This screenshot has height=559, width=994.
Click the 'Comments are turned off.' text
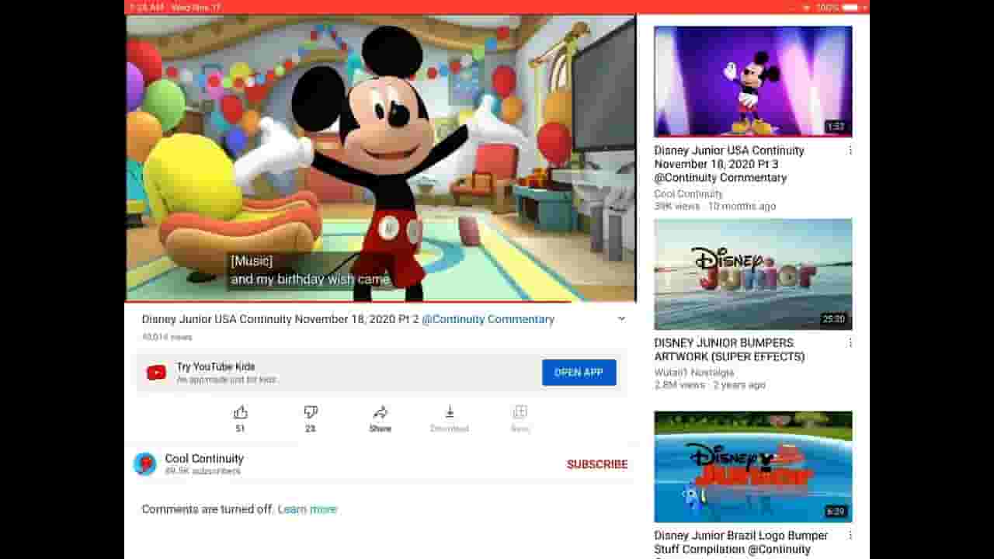(207, 509)
